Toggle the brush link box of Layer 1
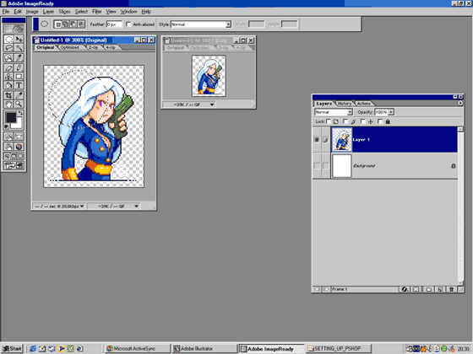473x354 pixels. pyautogui.click(x=325, y=140)
